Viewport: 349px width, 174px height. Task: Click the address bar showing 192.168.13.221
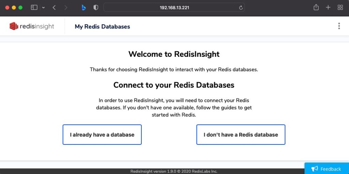pyautogui.click(x=174, y=7)
